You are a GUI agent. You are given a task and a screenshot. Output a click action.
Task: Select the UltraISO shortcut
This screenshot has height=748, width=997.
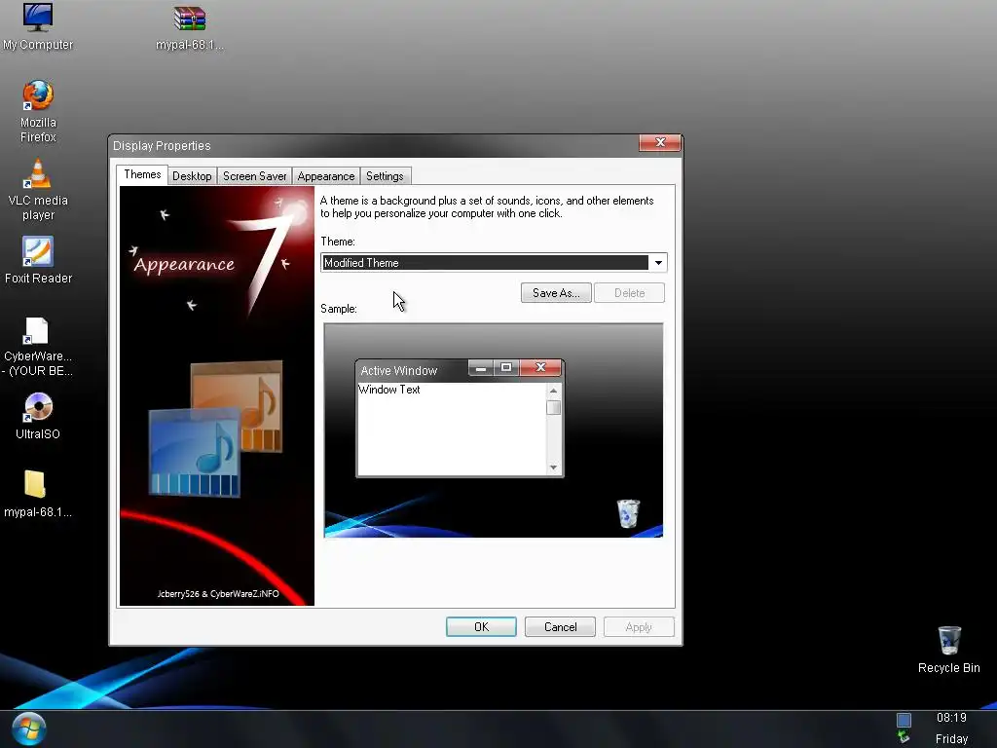[x=38, y=417]
